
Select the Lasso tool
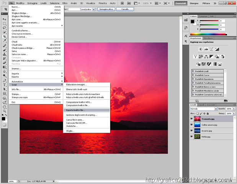coord(4,28)
